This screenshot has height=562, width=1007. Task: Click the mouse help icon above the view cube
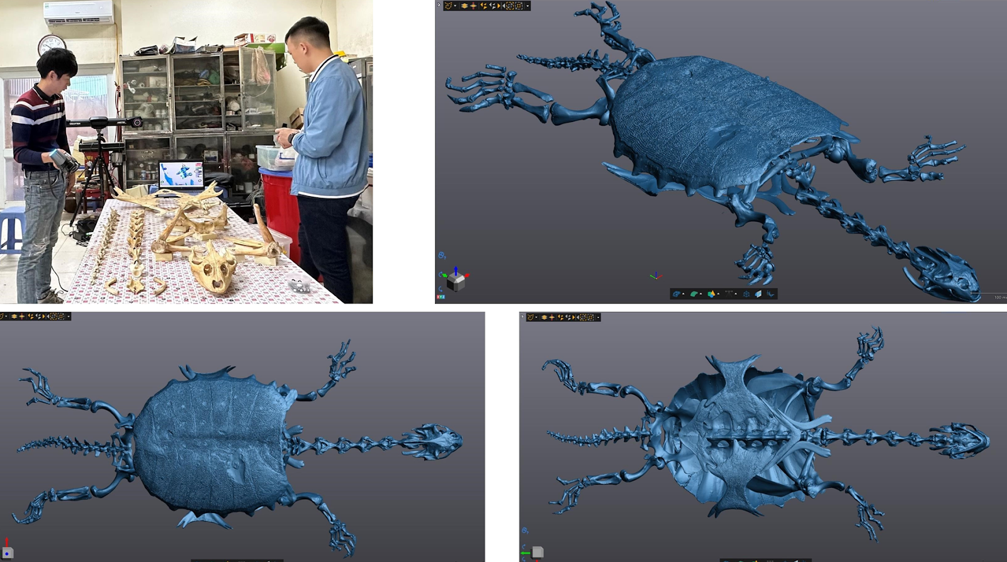442,255
